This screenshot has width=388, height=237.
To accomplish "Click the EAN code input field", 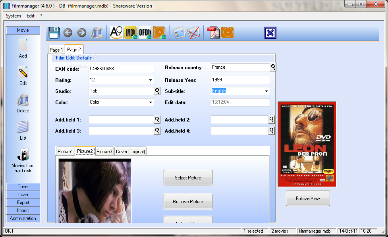I will [121, 69].
